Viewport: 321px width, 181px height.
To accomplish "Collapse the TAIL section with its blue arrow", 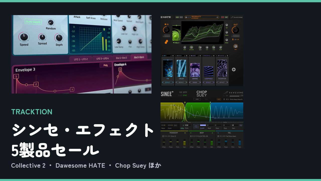I will [x=218, y=133].
